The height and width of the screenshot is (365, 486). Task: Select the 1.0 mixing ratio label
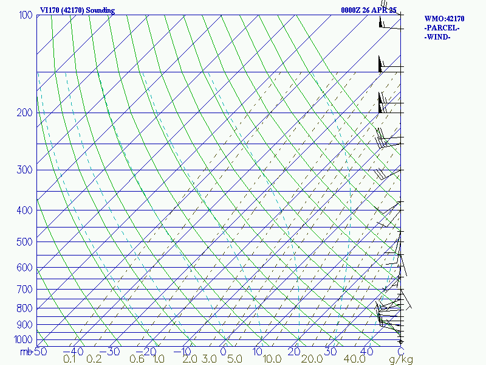point(159,359)
